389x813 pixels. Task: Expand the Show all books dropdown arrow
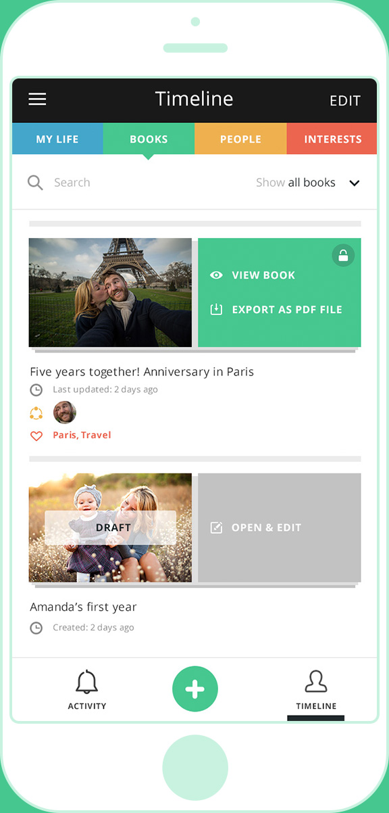[x=355, y=183]
